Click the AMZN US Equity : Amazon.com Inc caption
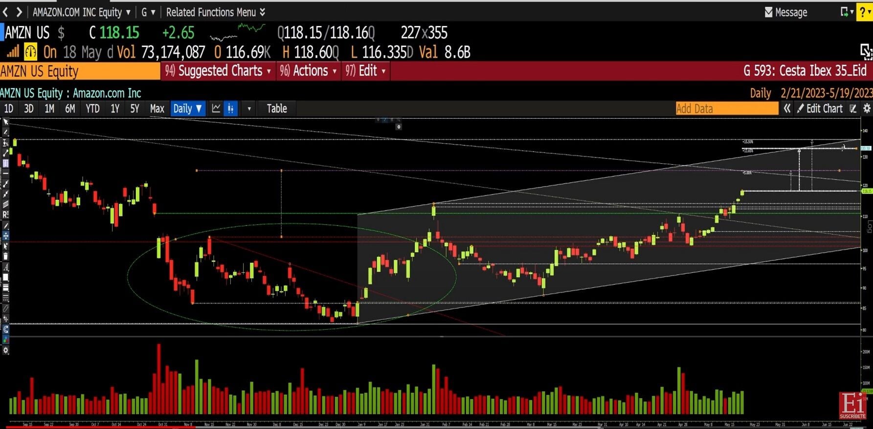873x429 pixels. 70,93
